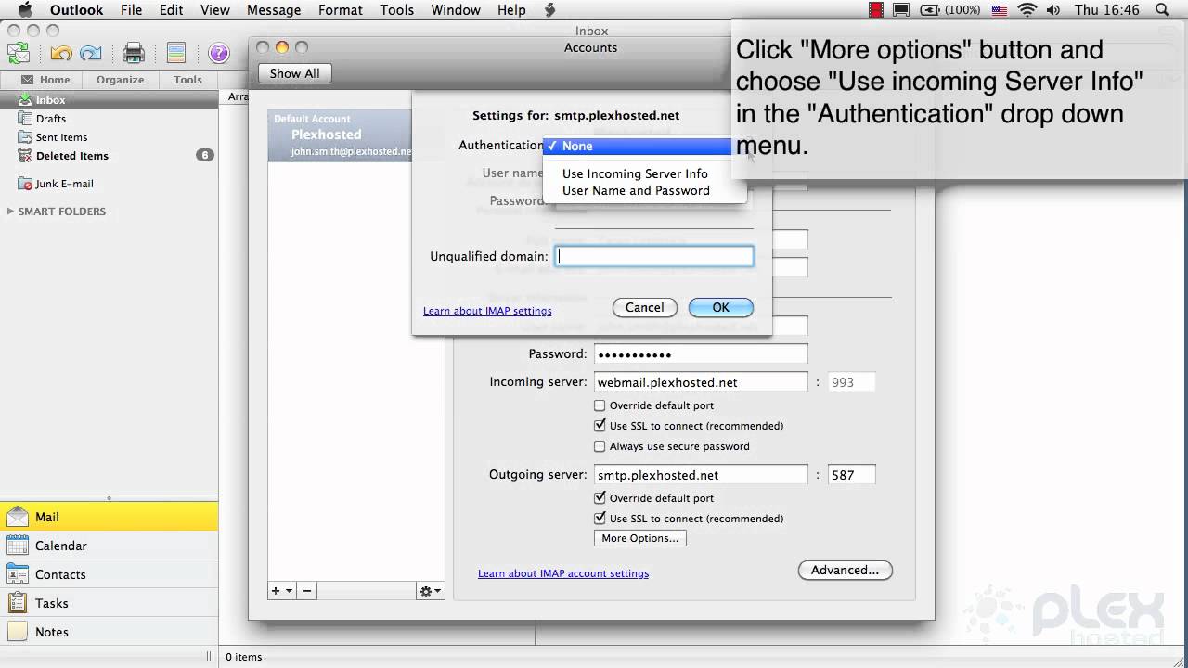Screen dimensions: 1188x668
Task: Open the Contacts view in sidebar
Action: pos(110,574)
